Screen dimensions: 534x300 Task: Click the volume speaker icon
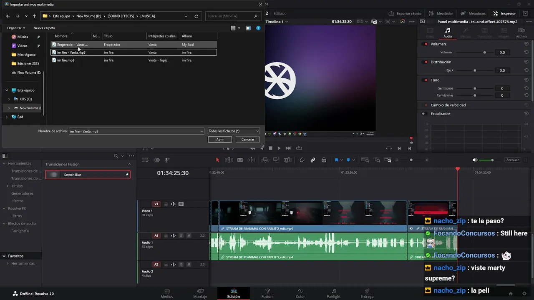[475, 160]
